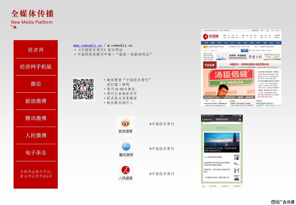This screenshot has width=296, height=205.
Task: Tap the 论坛活动 tab in WeChat bottom menu
Action: tap(212, 186)
